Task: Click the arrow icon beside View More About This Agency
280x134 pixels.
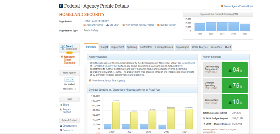Action: [90, 81]
